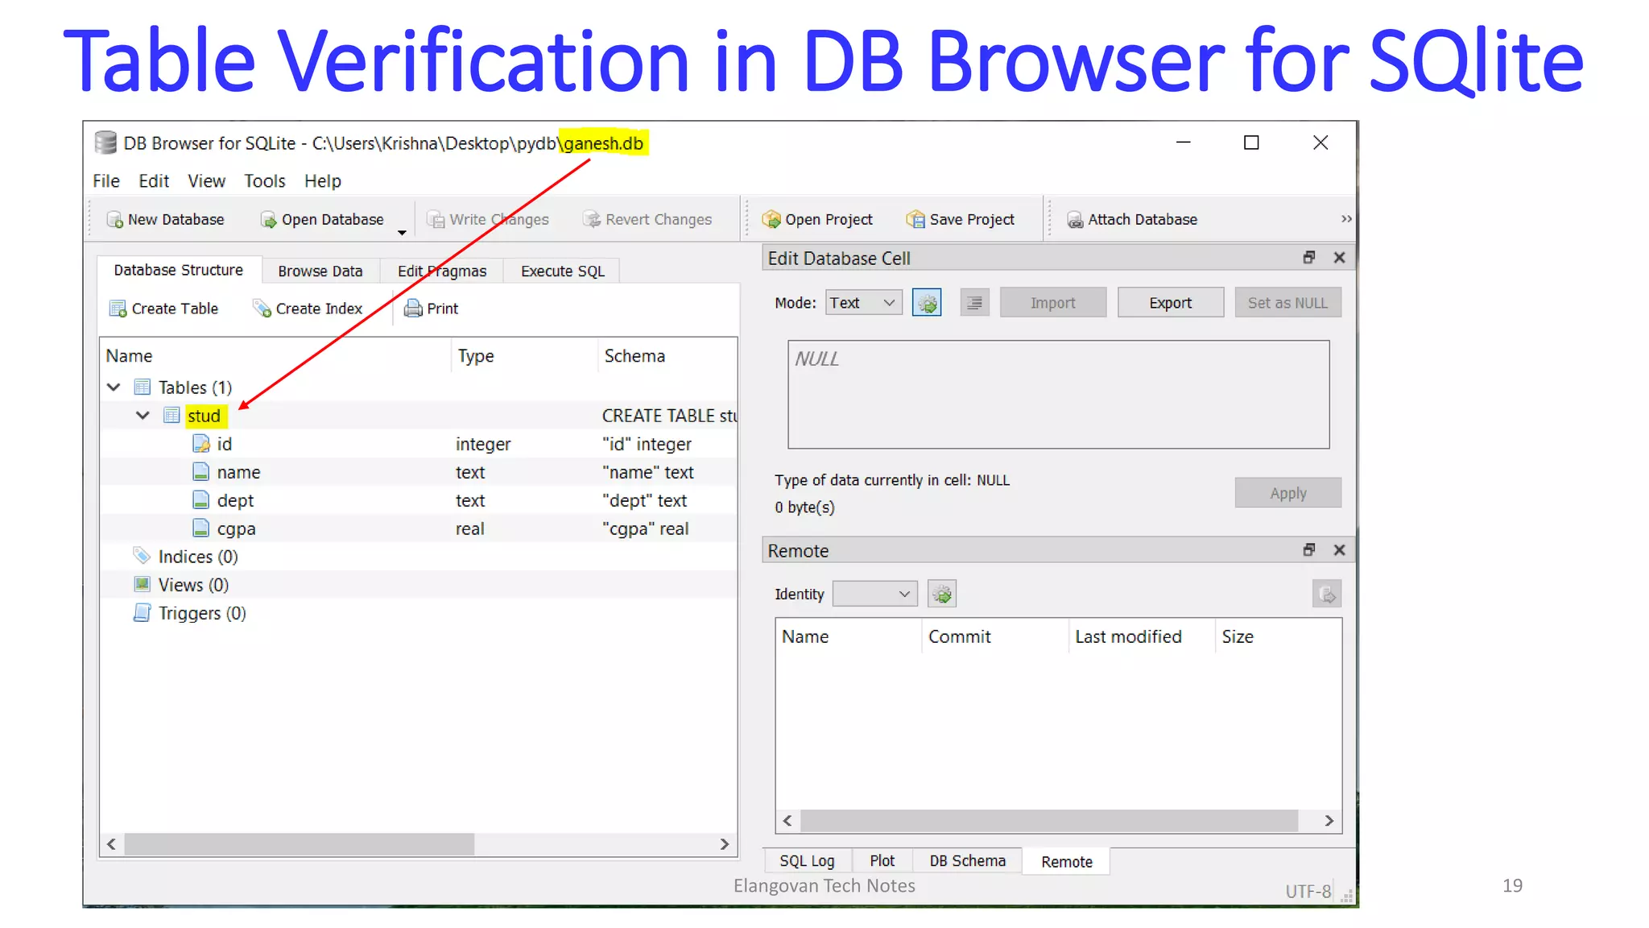The image size is (1649, 928).
Task: Click the Open Project toolbar button
Action: (817, 220)
